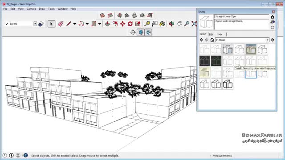
Task: Open the File menu
Action: point(5,9)
